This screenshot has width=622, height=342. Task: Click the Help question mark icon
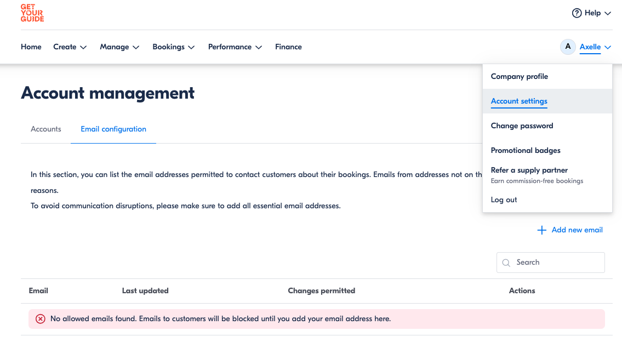(577, 13)
